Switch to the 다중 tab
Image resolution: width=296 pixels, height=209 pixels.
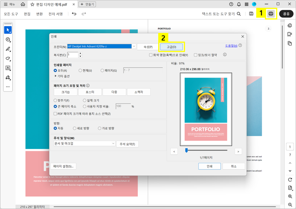114,92
